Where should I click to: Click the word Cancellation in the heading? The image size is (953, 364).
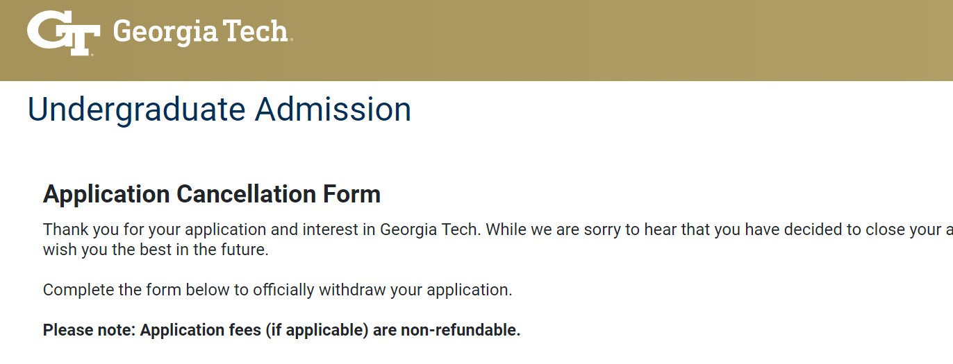(x=247, y=194)
